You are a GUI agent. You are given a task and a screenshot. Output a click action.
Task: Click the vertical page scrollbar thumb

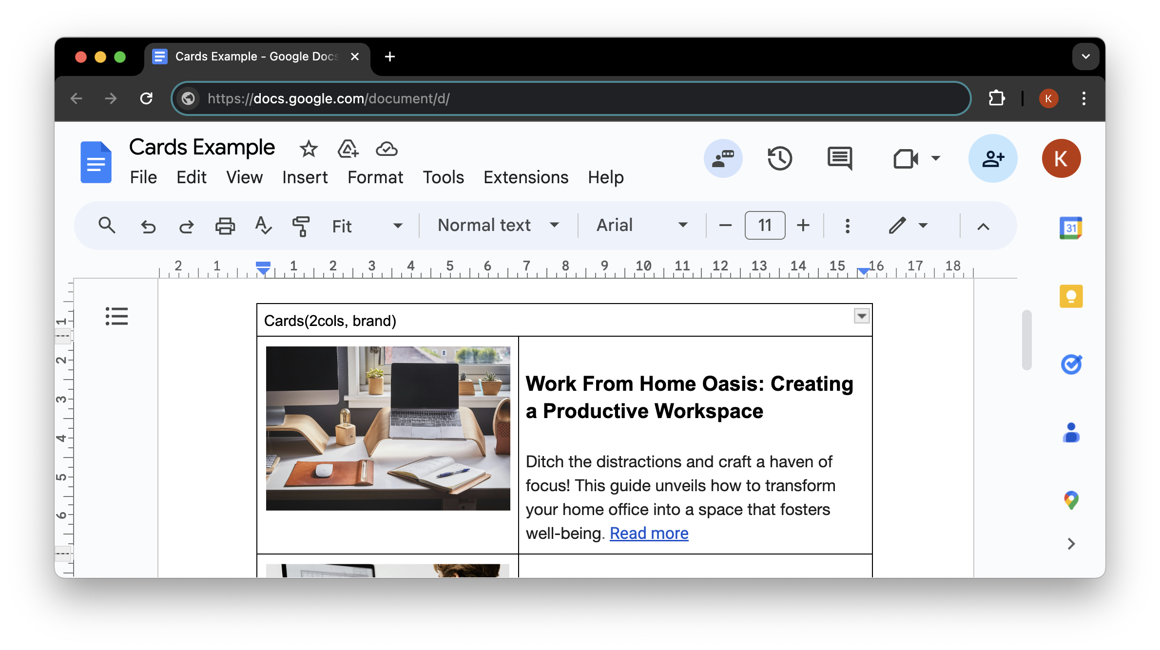(1026, 340)
